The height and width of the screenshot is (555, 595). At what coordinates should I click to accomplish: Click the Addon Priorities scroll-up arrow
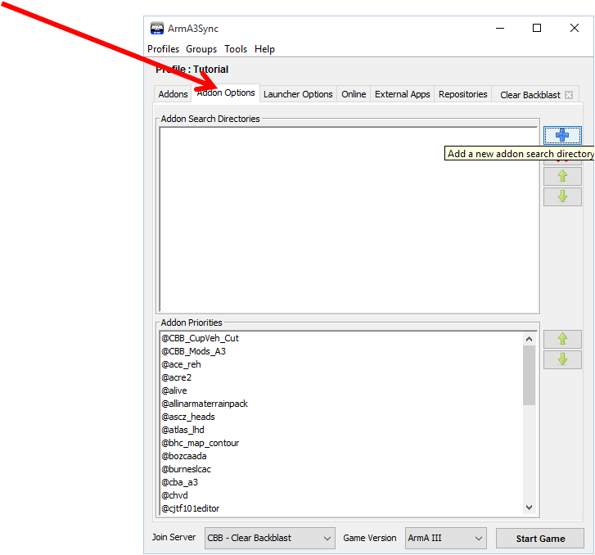coord(529,339)
